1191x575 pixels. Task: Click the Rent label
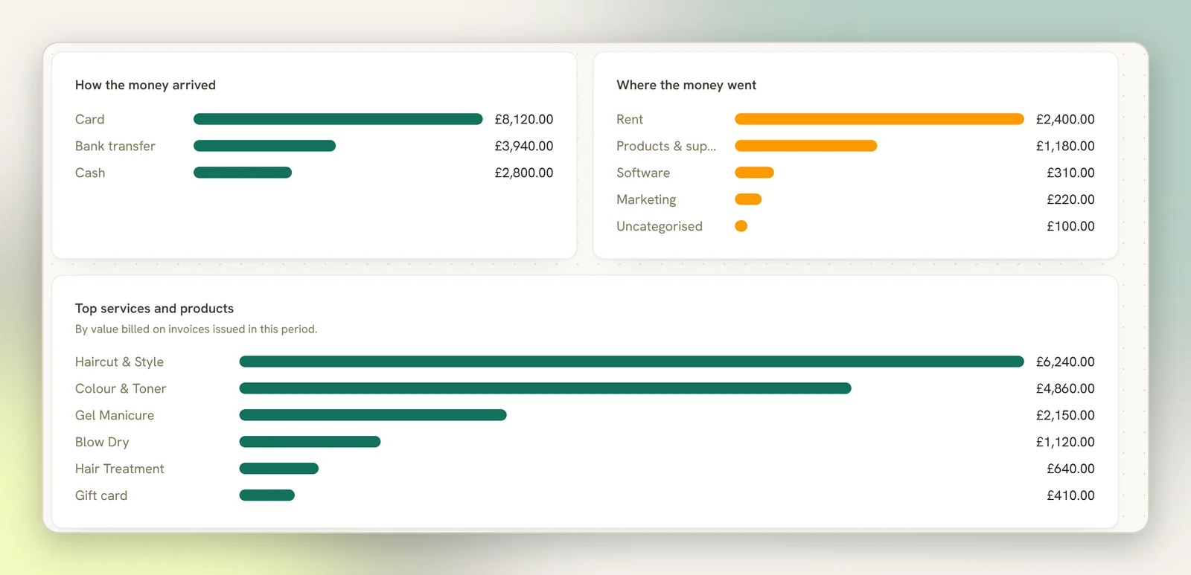pyautogui.click(x=630, y=119)
